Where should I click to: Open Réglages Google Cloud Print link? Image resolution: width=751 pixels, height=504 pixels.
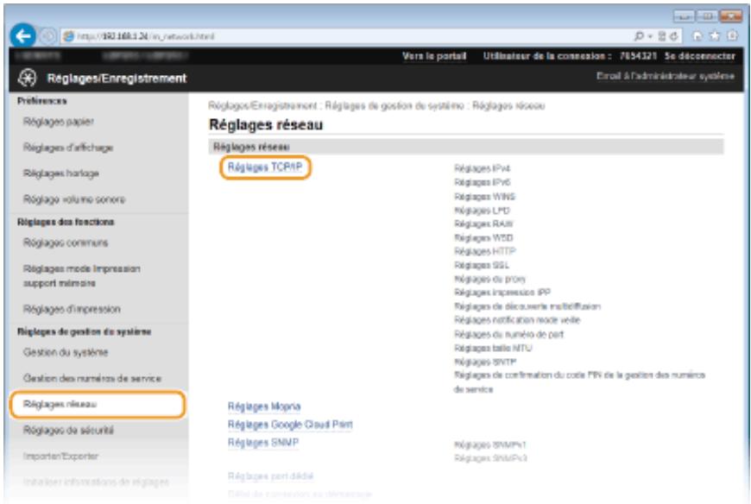(x=290, y=425)
